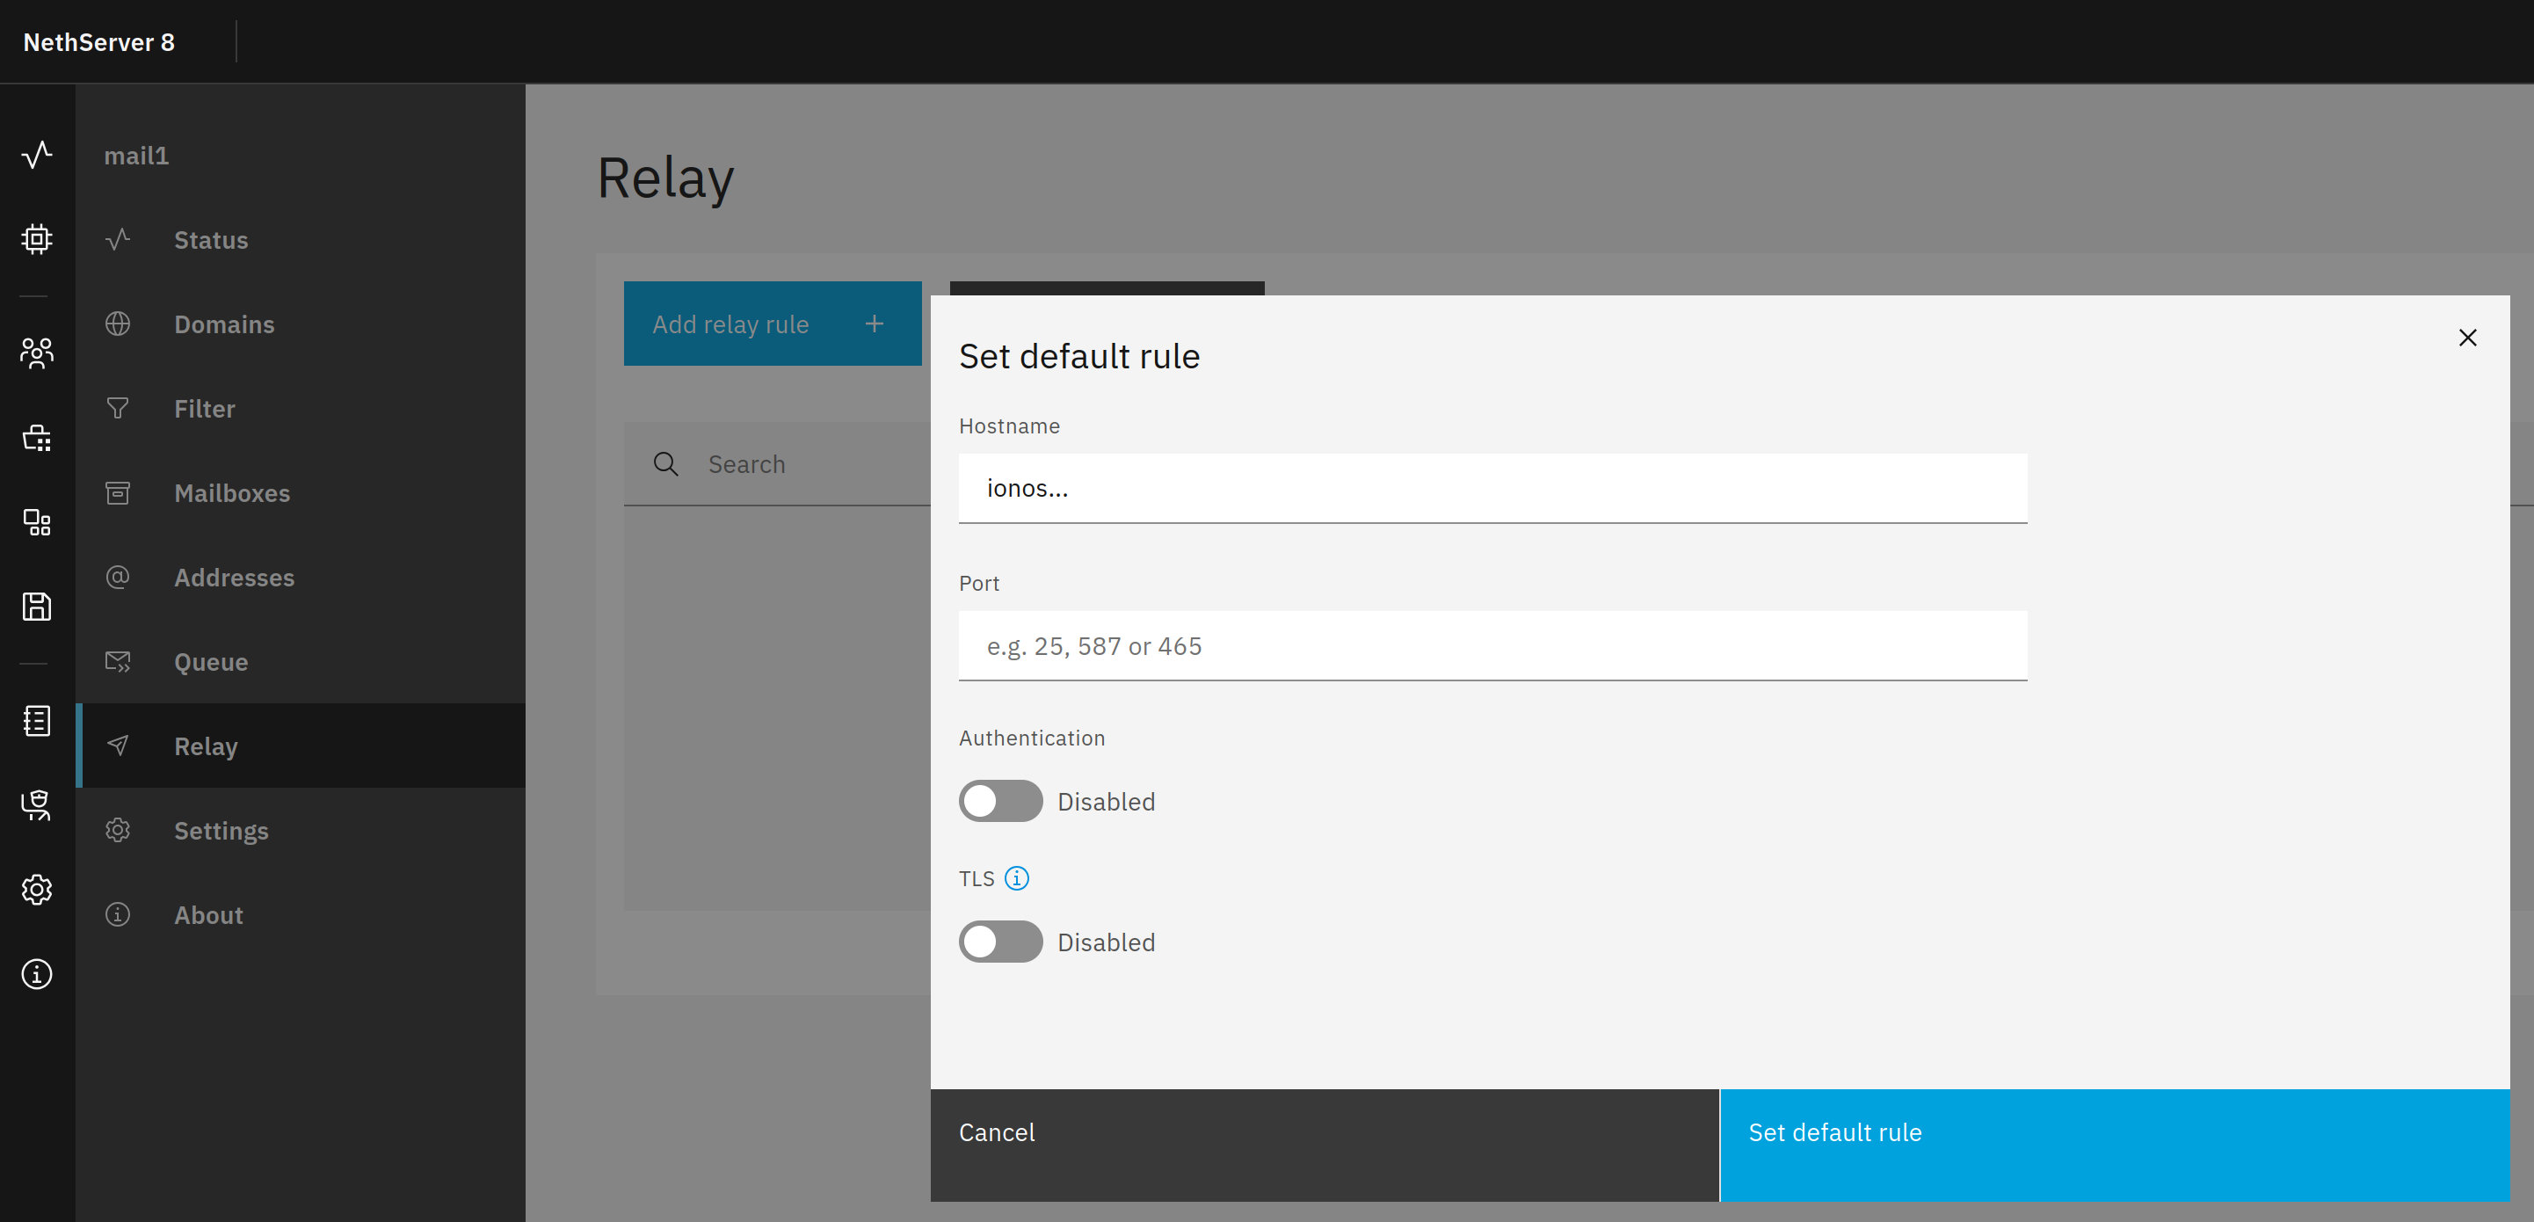Open Queue page in mail1 menu

(x=211, y=662)
